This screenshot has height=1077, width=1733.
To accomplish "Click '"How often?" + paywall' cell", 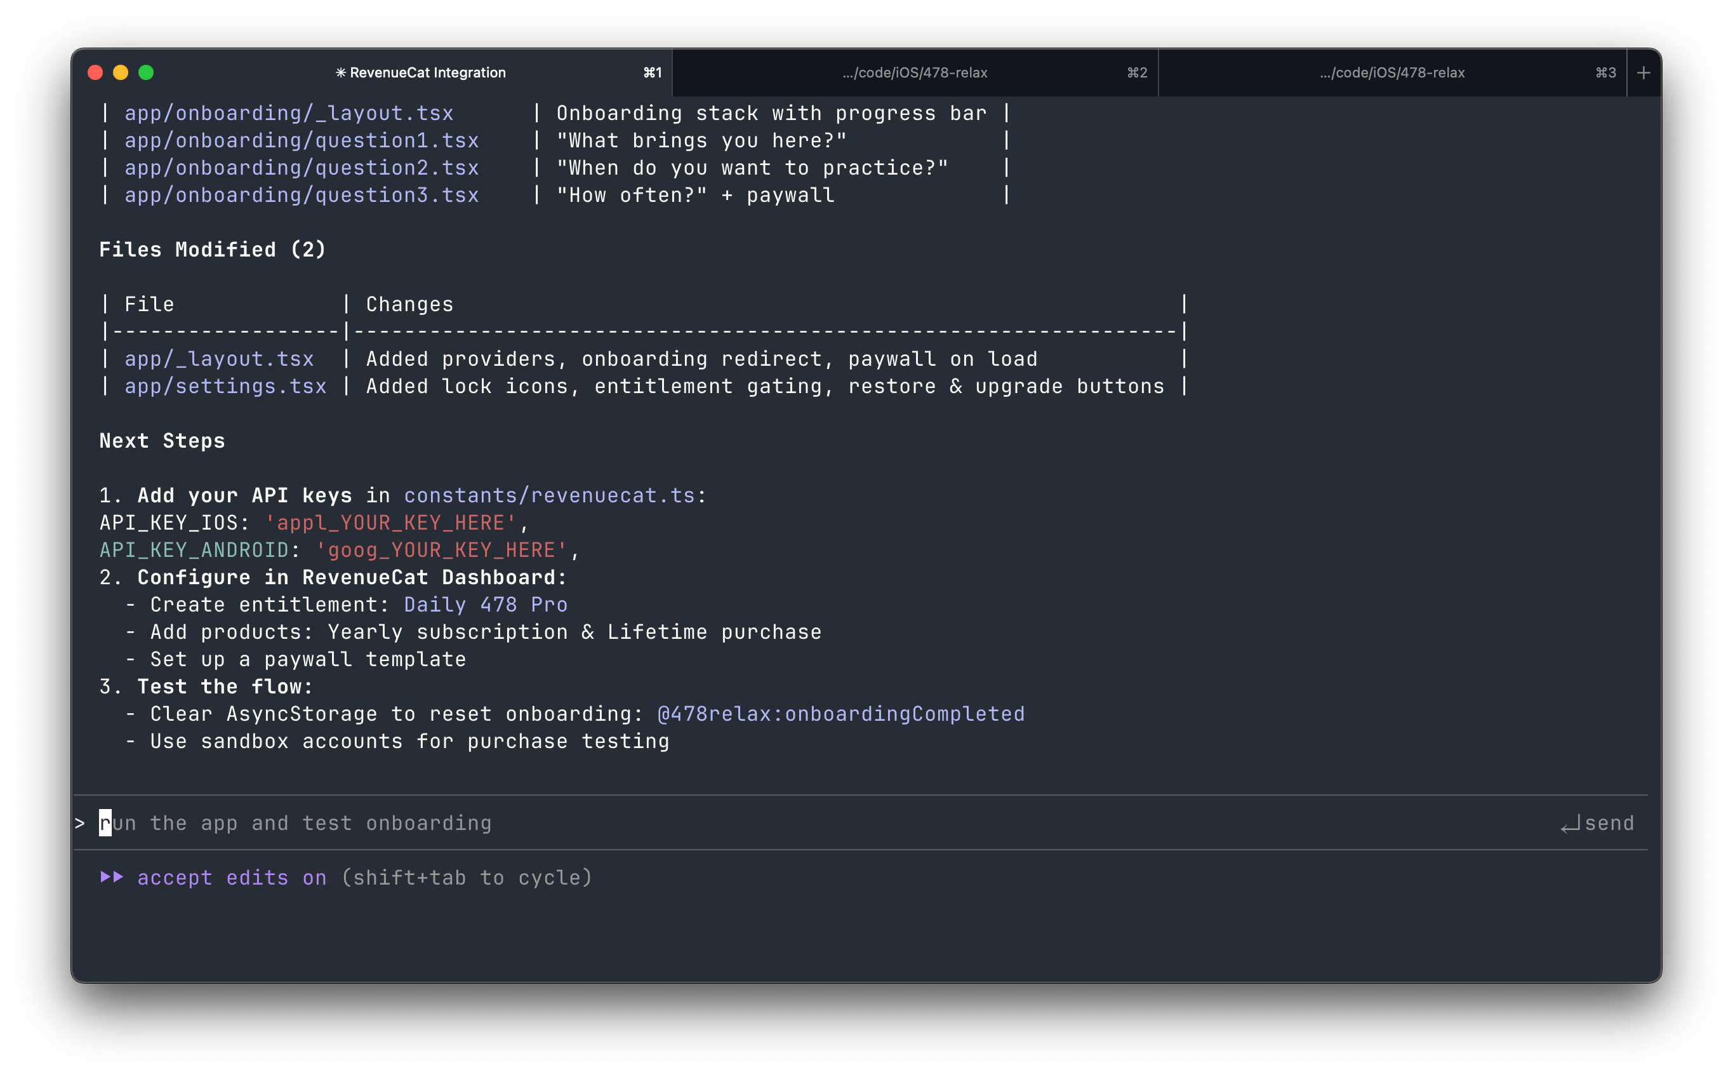I will tap(695, 195).
